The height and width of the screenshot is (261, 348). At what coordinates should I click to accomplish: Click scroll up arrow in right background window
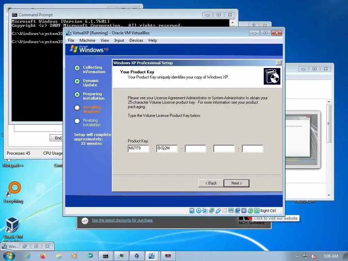329,101
